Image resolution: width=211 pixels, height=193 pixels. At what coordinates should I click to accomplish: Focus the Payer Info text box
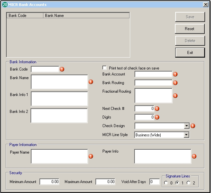163,156
